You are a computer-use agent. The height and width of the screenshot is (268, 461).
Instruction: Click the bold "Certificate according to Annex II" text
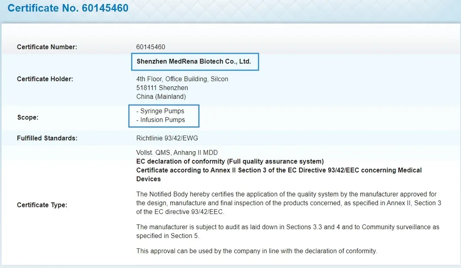[x=279, y=170]
